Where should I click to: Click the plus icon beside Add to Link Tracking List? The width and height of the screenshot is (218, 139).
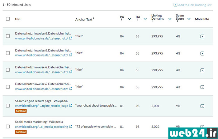click(x=175, y=5)
